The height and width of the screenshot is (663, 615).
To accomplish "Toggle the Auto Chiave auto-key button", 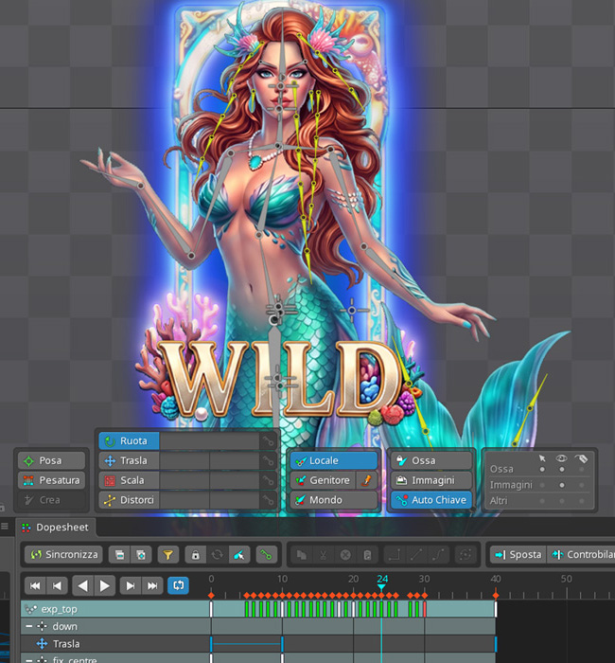I will (430, 500).
